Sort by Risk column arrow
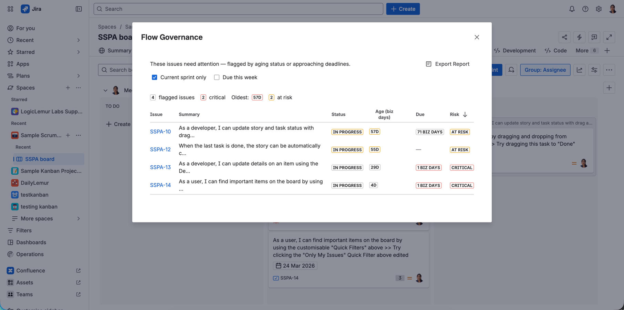Image resolution: width=624 pixels, height=310 pixels. [x=465, y=115]
